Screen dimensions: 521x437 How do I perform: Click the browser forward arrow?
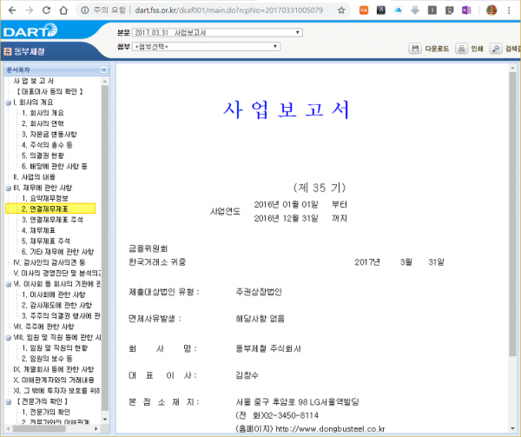30,10
